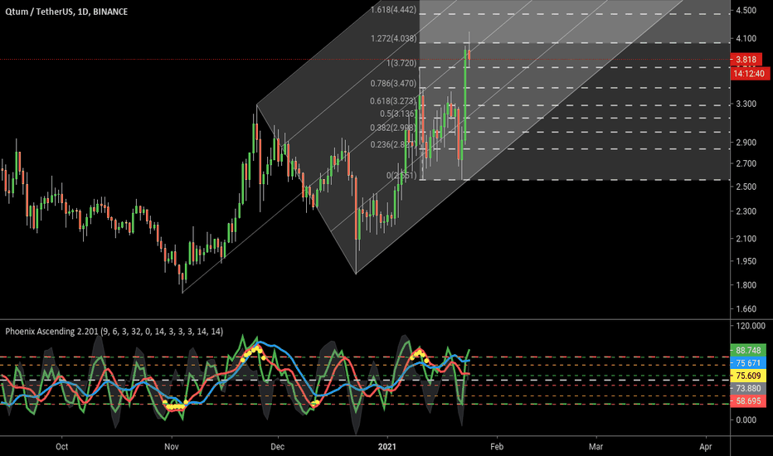Click the 2.900 price axis label

pyautogui.click(x=746, y=143)
